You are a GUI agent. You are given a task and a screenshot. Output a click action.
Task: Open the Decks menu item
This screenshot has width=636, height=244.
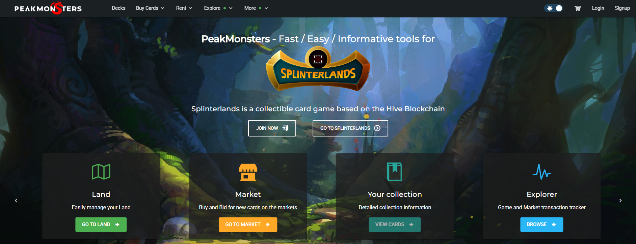pos(118,8)
